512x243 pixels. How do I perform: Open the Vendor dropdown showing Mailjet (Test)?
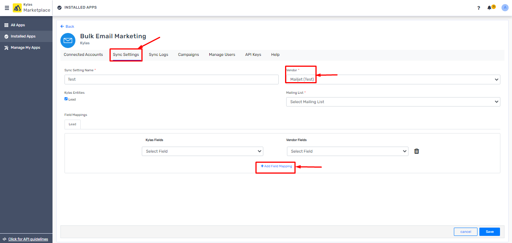tap(393, 79)
